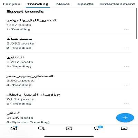Switch to the News tab

tap(63, 4)
